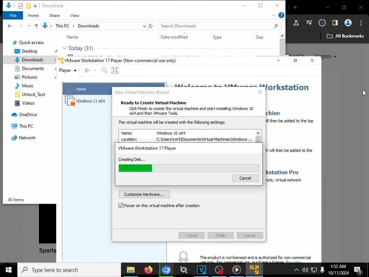Click the Creating Disk progress bar
369x277 pixels.
189,168
